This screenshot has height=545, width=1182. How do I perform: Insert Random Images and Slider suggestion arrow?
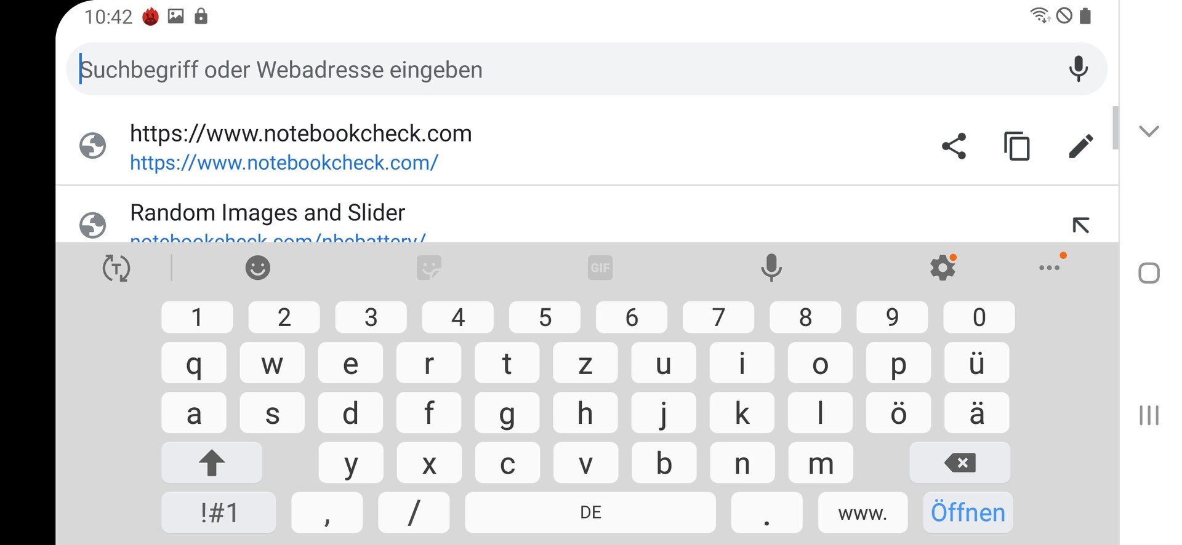(x=1080, y=225)
